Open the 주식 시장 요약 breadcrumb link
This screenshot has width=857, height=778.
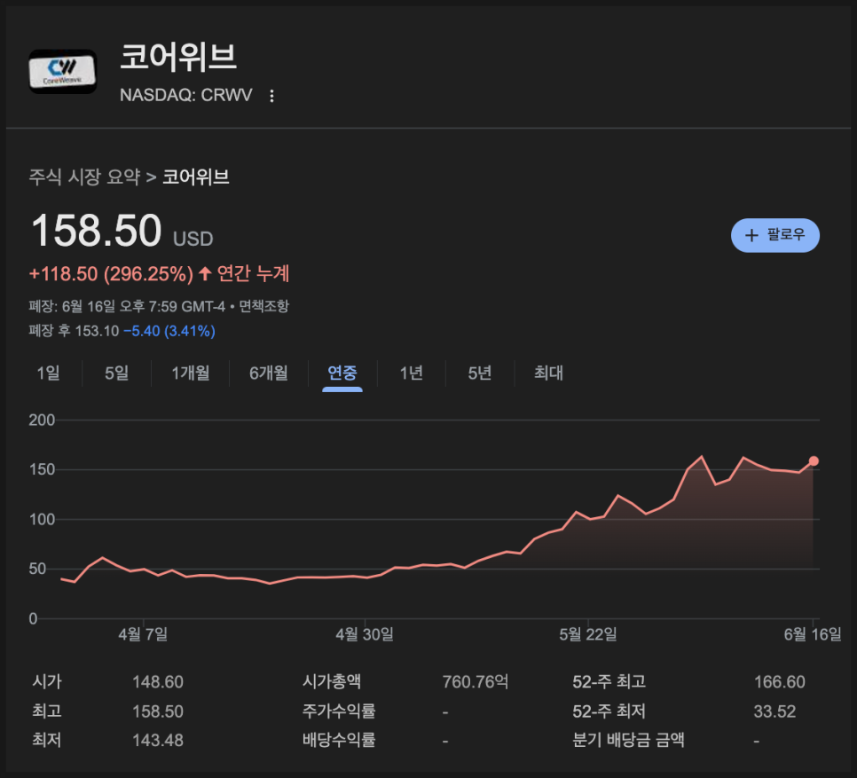click(x=84, y=177)
